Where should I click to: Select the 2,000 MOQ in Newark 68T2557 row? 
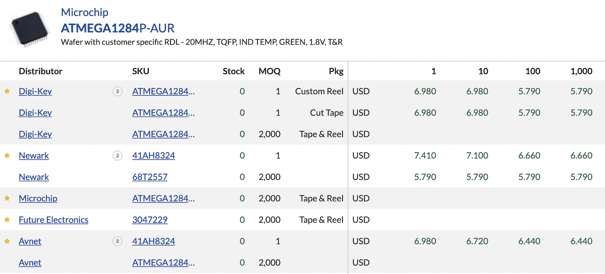tap(270, 177)
